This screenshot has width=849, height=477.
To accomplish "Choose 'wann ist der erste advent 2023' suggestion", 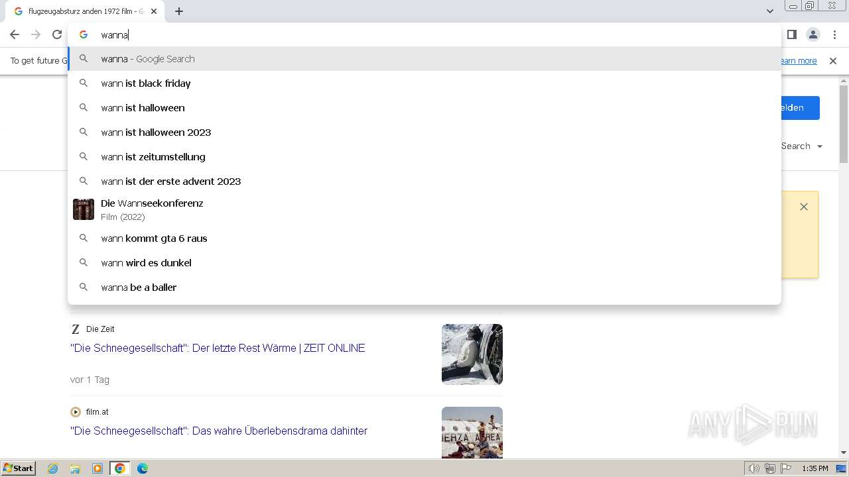I will 424,182.
